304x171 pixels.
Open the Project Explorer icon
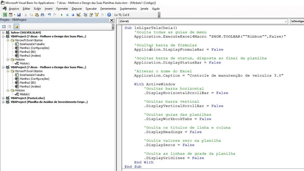coord(85,15)
